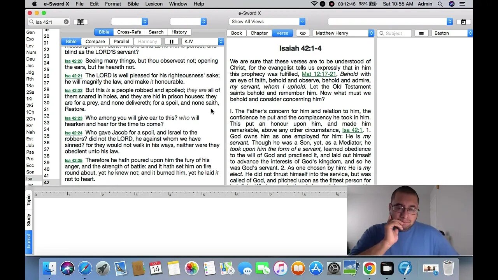Image resolution: width=498 pixels, height=280 pixels.
Task: Open Maps app in the Dock
Action: click(227, 268)
